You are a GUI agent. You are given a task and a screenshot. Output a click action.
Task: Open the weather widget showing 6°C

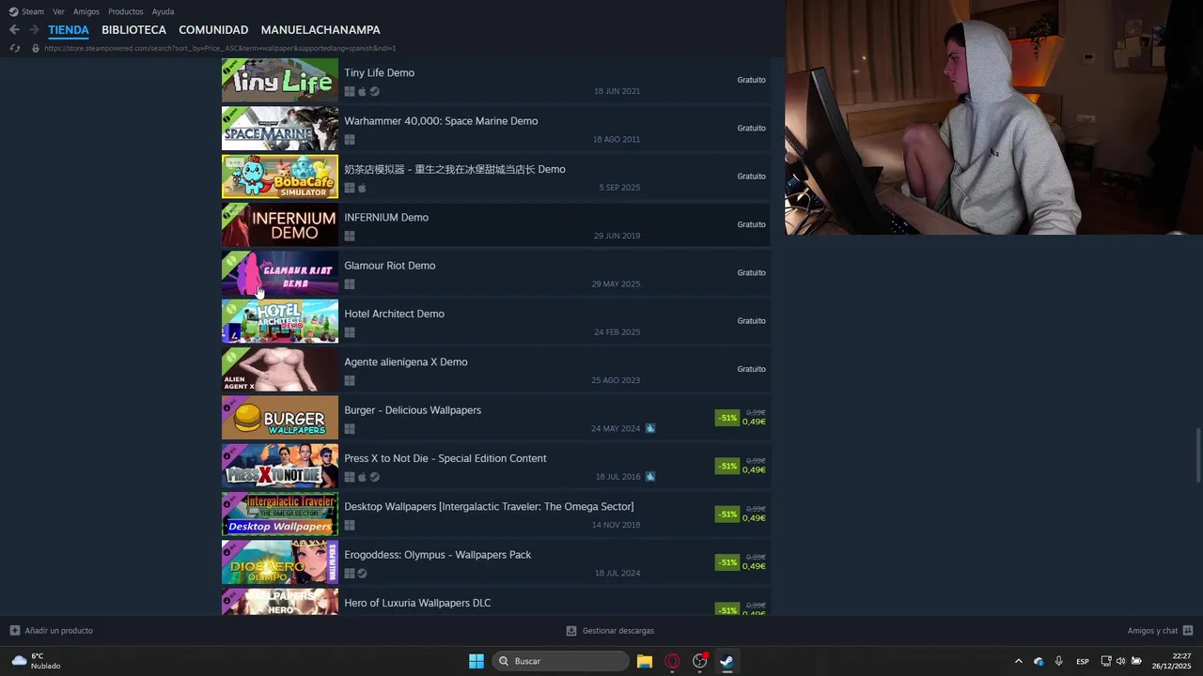(x=37, y=661)
